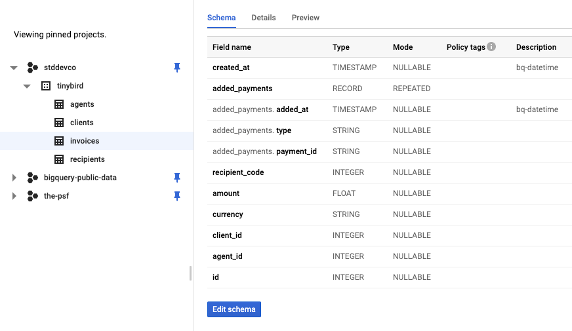572x331 pixels.
Task: Click the bigquery-public-data project icon
Action: pyautogui.click(x=33, y=178)
